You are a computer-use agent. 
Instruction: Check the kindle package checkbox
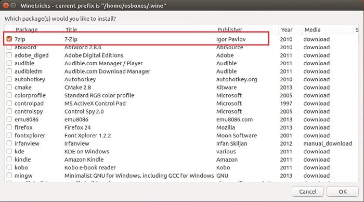point(9,160)
